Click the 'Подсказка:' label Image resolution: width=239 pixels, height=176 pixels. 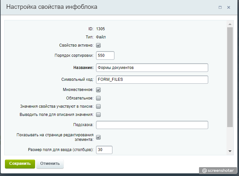click(x=83, y=125)
